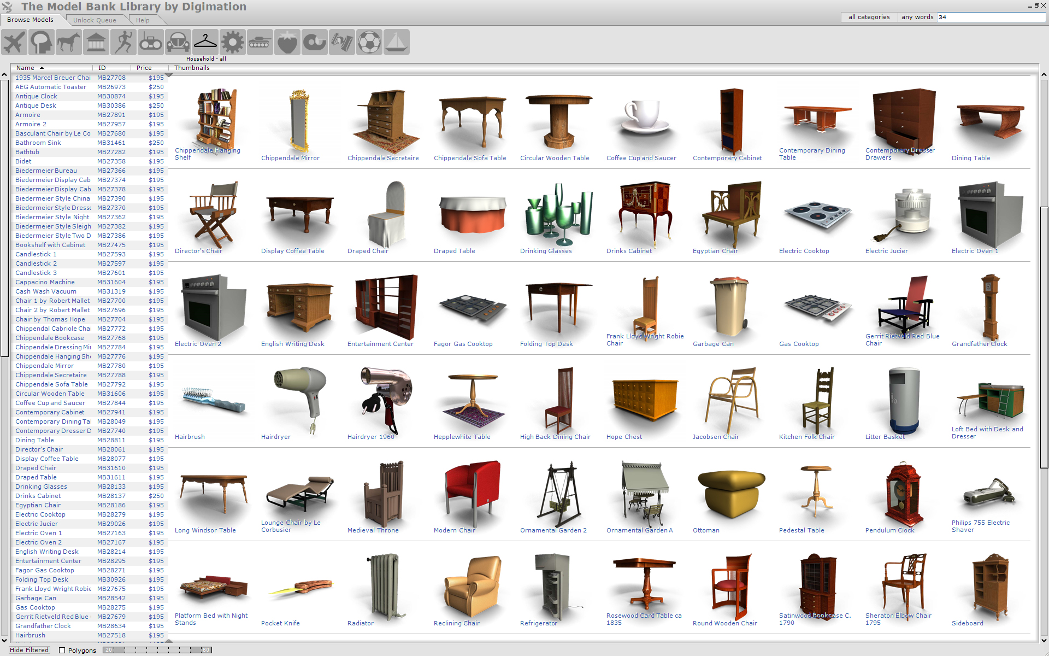Switch to Browse Models tab
The width and height of the screenshot is (1049, 656).
pos(31,20)
